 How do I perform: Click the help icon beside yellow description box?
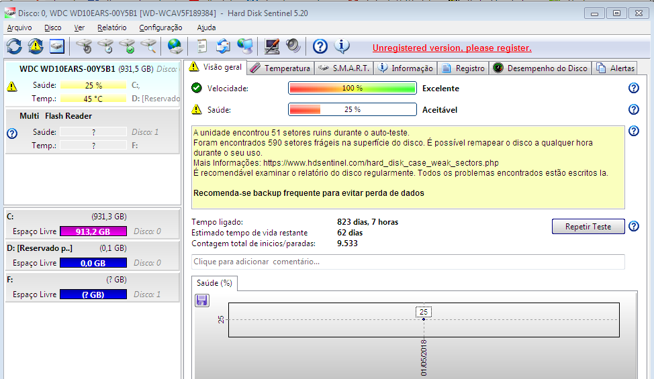(x=634, y=131)
